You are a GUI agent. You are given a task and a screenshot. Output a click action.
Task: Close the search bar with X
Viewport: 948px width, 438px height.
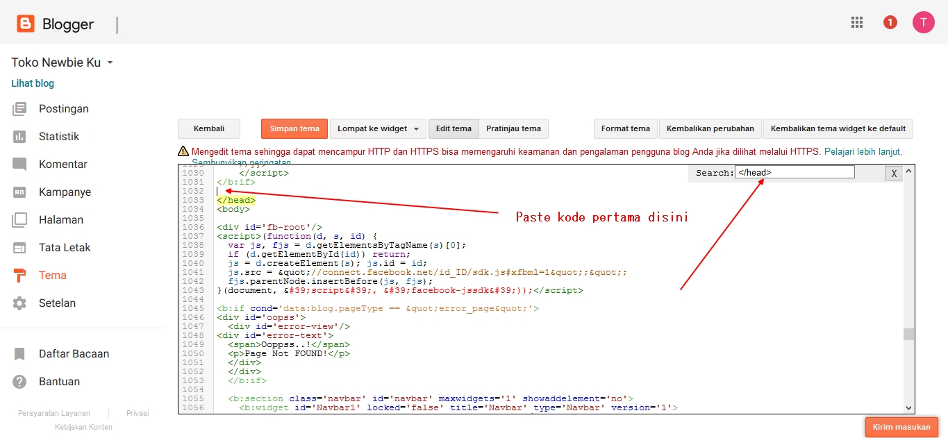(894, 173)
